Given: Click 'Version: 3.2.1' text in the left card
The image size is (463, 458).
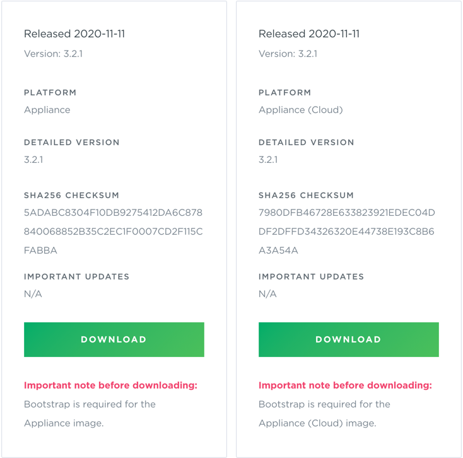Looking at the screenshot, I should click(53, 54).
